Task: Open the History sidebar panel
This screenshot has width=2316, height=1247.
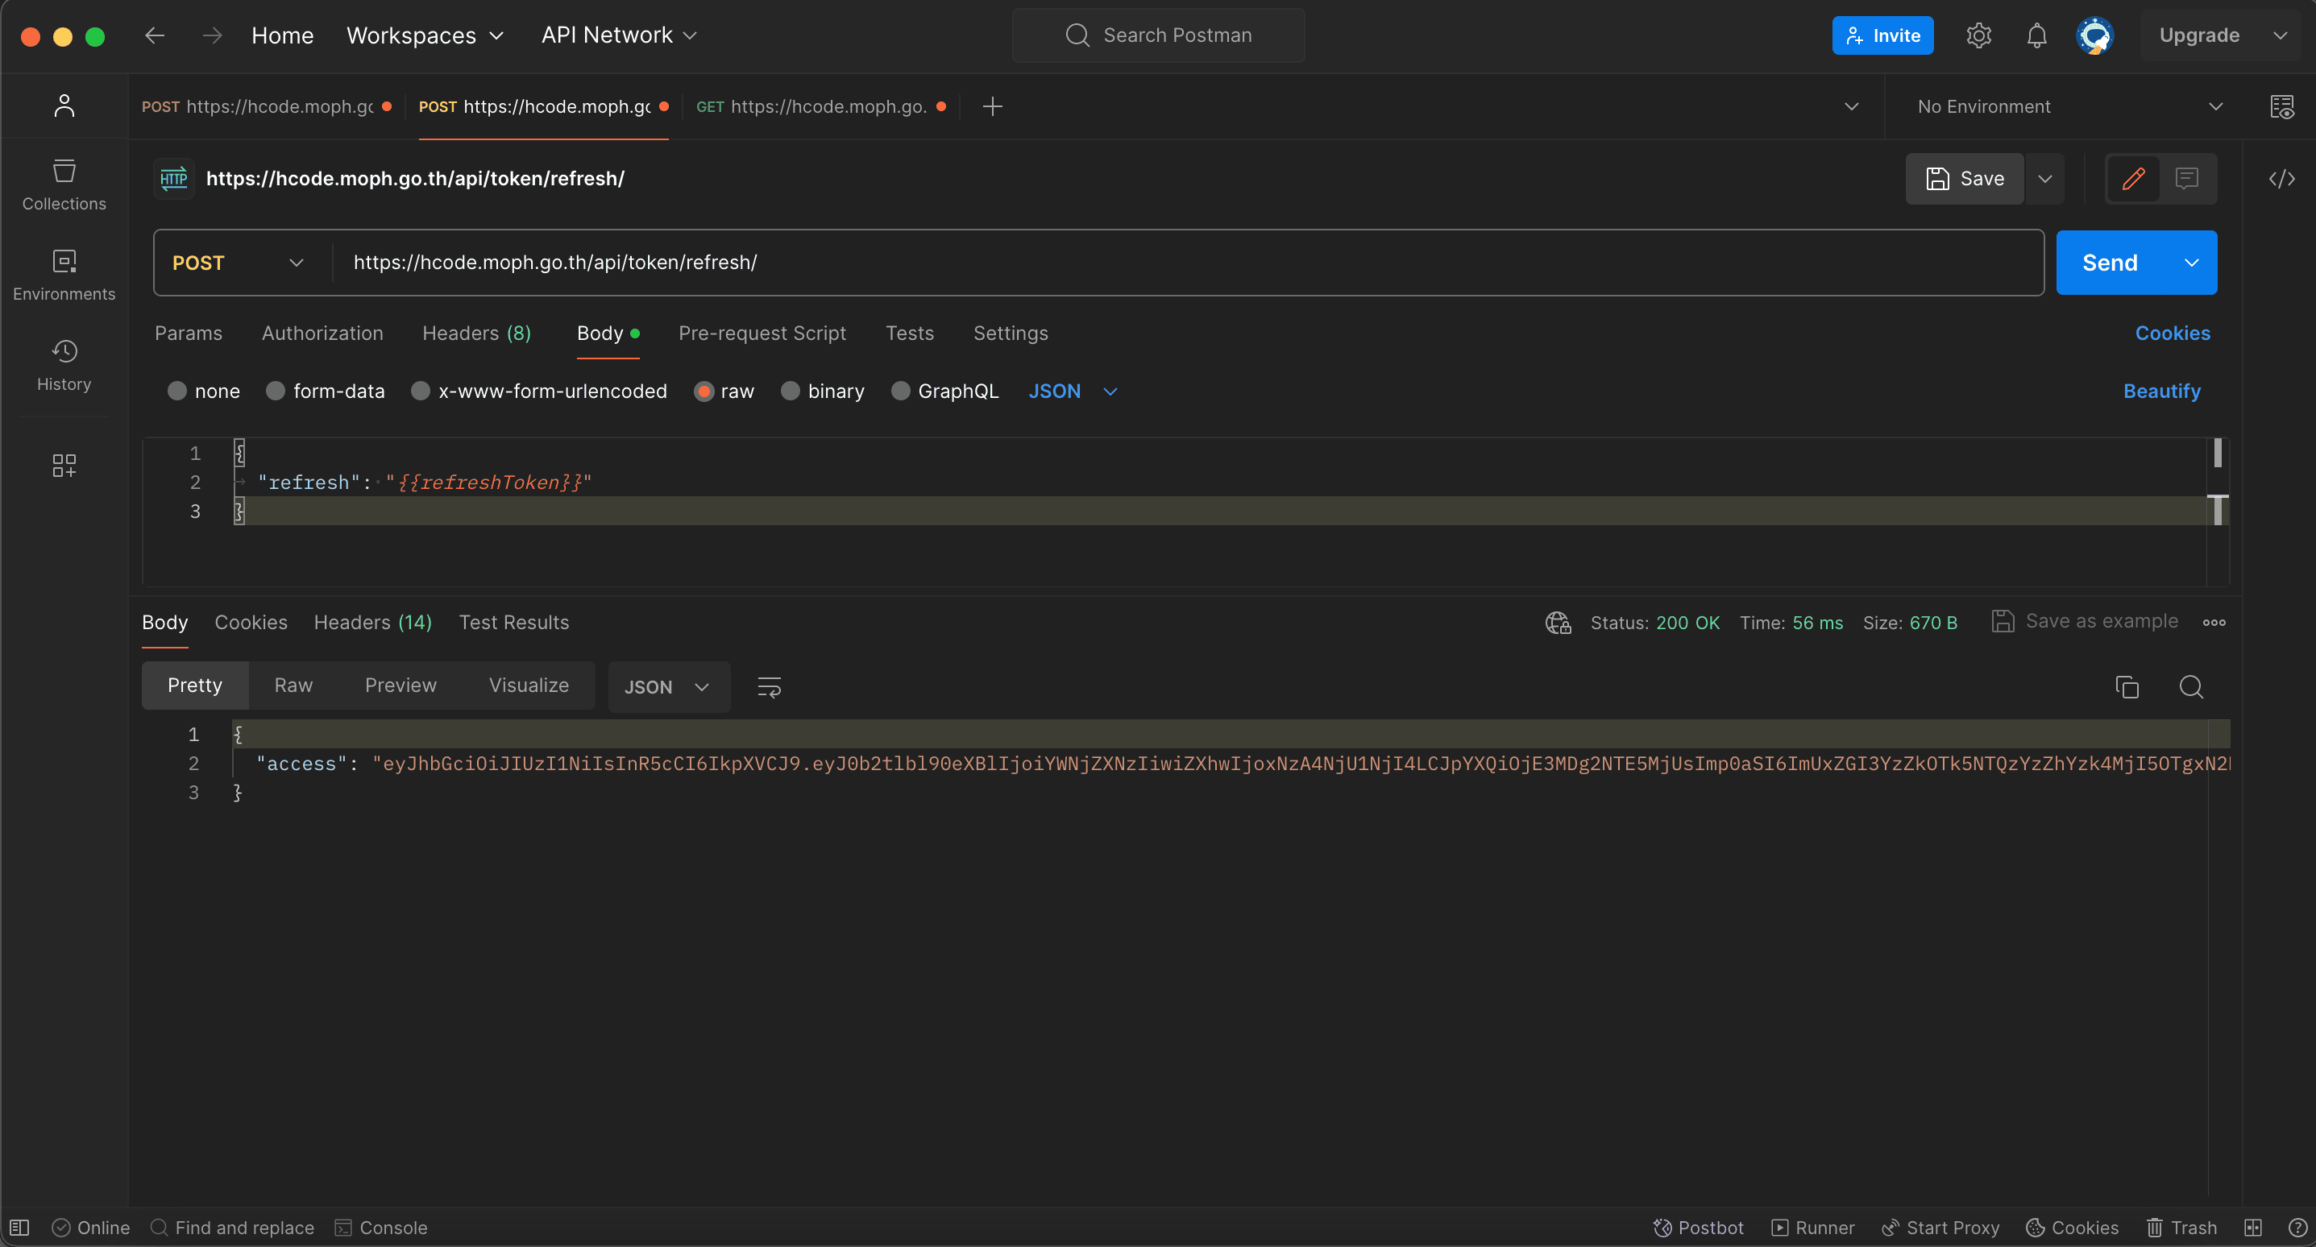Action: (64, 364)
